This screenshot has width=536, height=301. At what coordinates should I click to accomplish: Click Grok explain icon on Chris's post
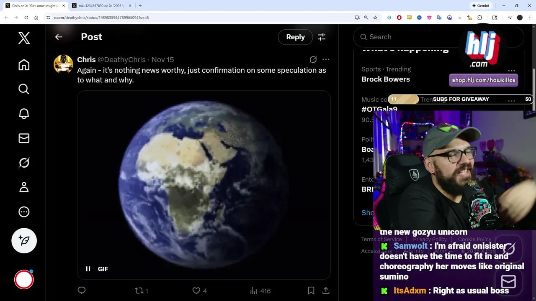(313, 59)
